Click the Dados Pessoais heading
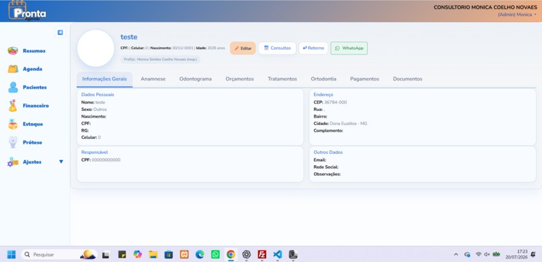This screenshot has height=262, width=542. click(98, 94)
